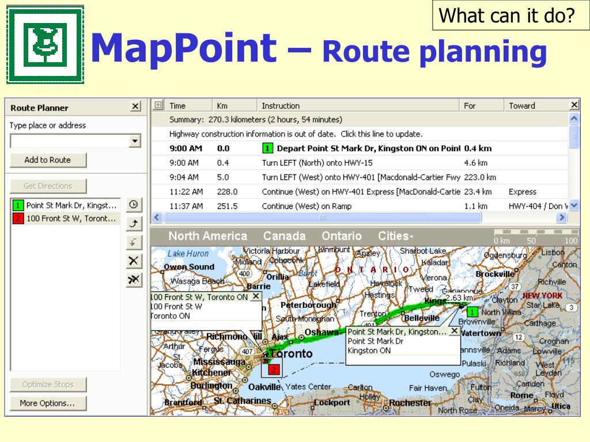Click red pushpin 2 on the map
This screenshot has width=590, height=442.
pyautogui.click(x=274, y=369)
